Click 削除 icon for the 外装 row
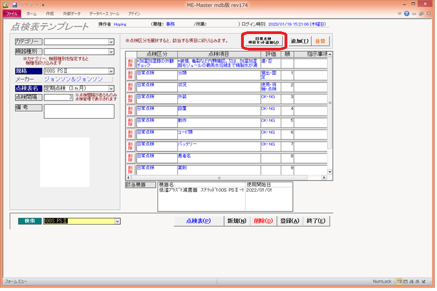437x291 pixels. click(x=130, y=99)
